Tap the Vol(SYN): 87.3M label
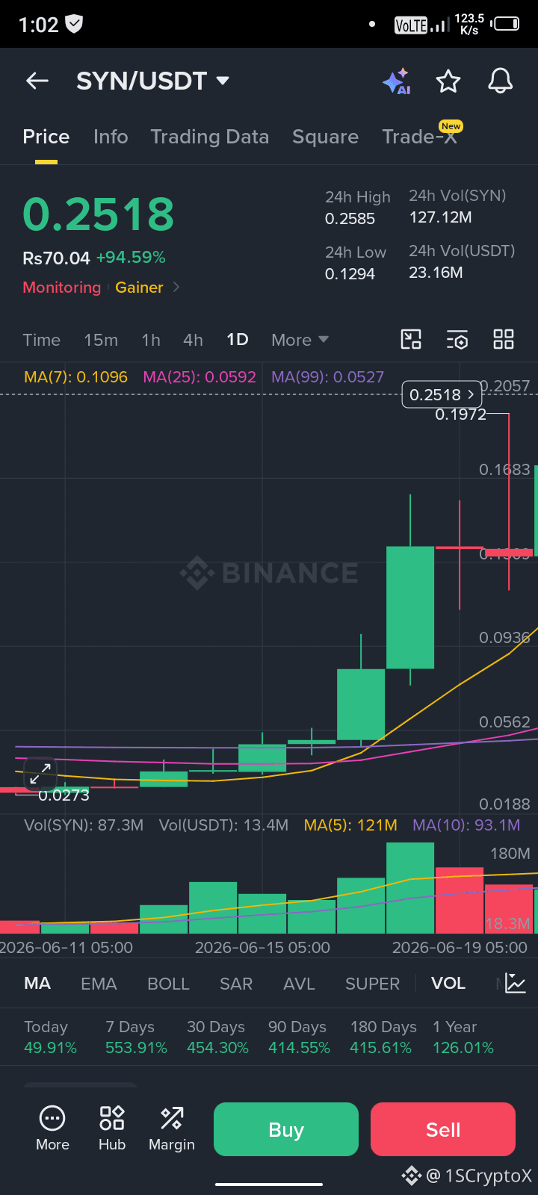Viewport: 538px width, 1195px height. coord(84,825)
